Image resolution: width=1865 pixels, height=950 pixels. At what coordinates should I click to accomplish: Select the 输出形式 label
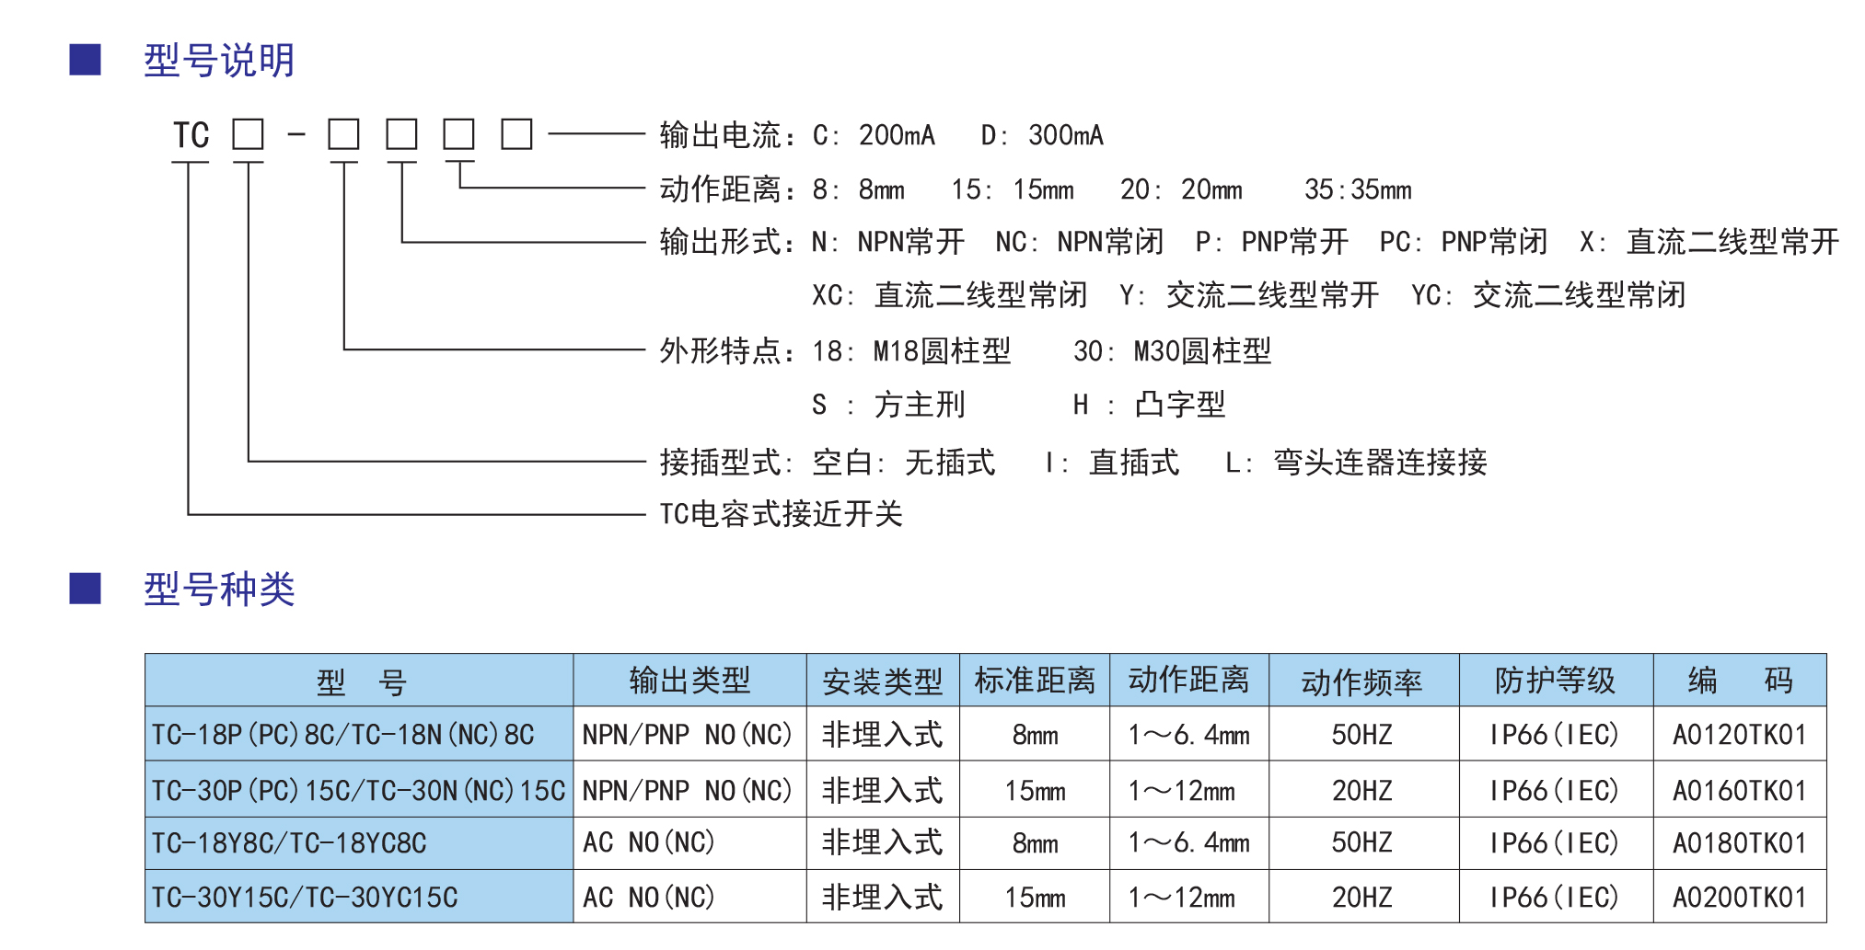point(727,243)
